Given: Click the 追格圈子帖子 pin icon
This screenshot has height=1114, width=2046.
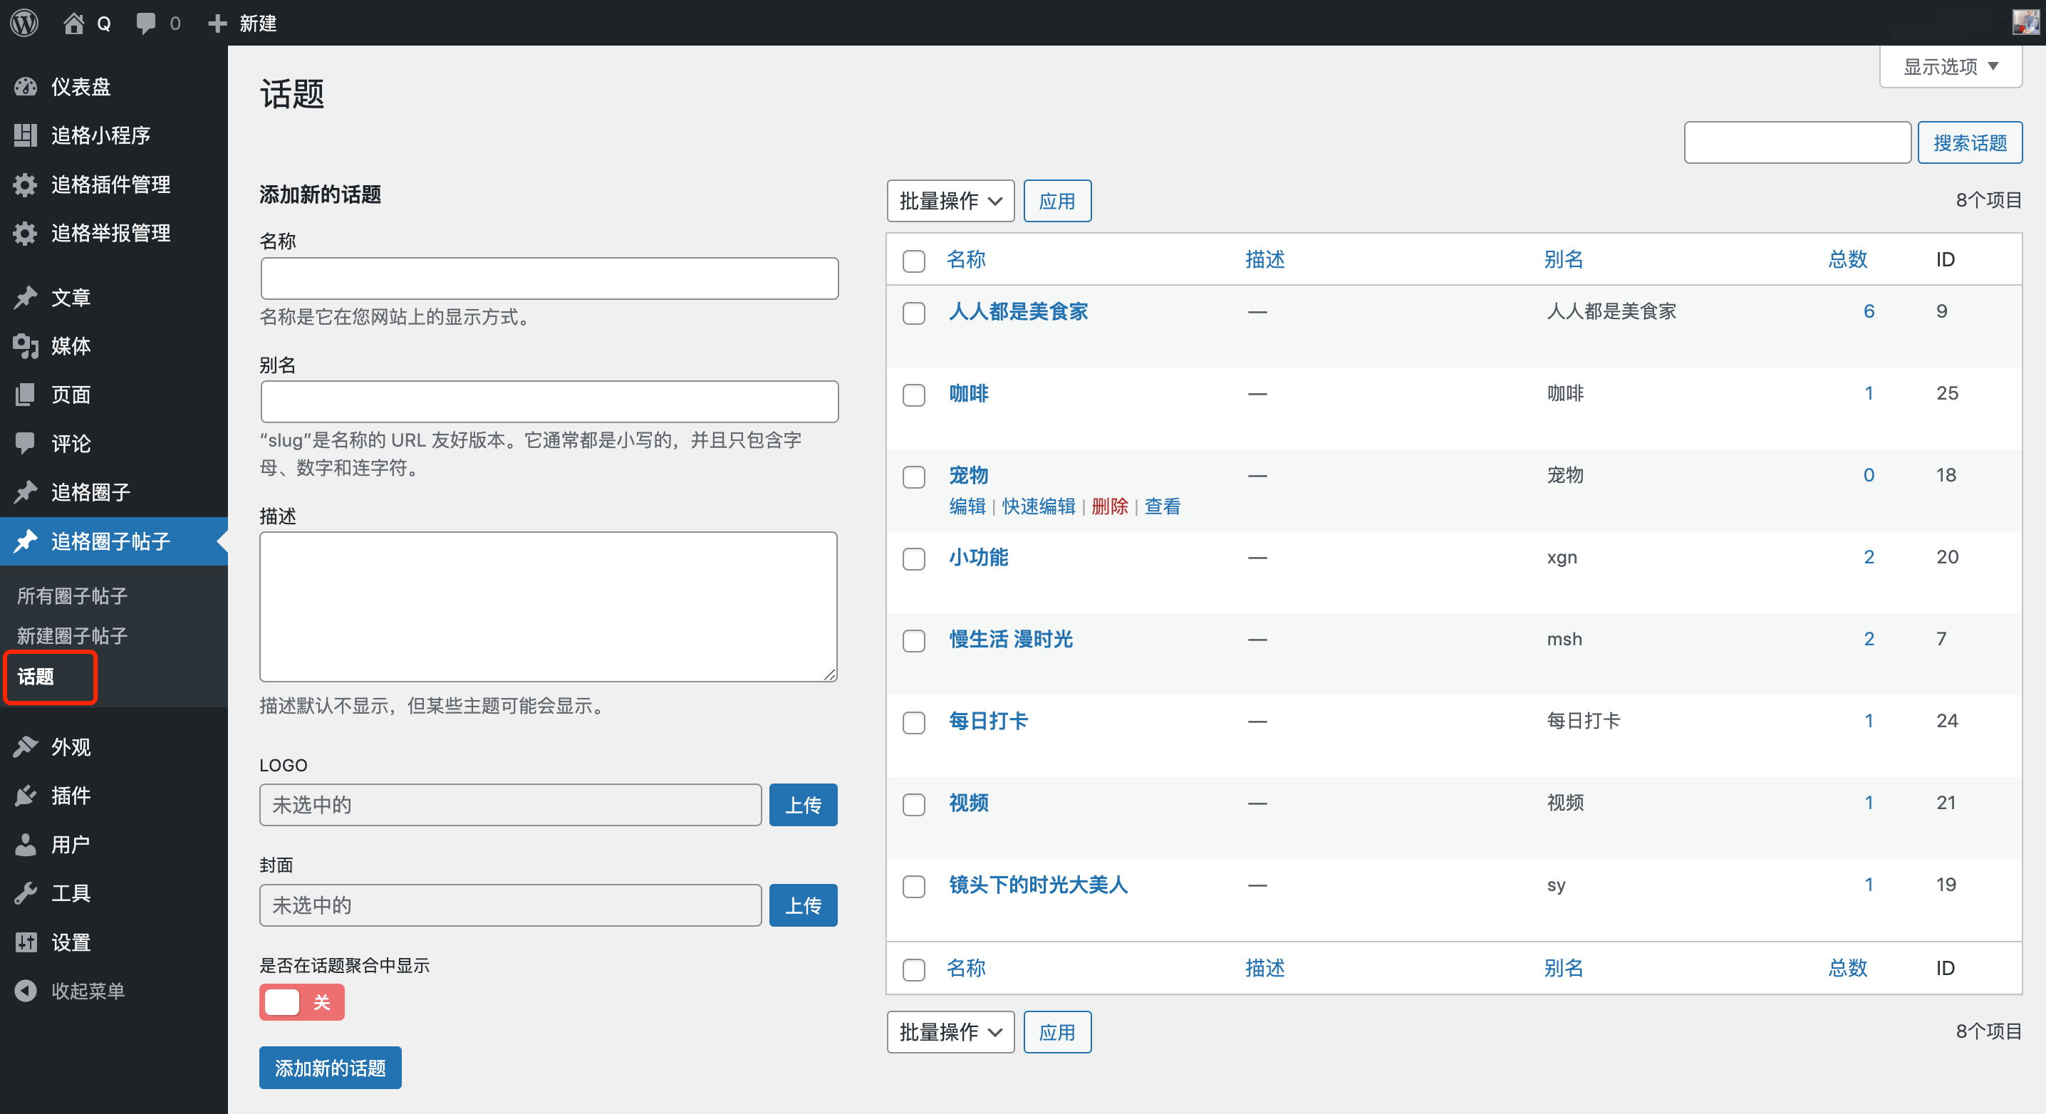Looking at the screenshot, I should [26, 541].
